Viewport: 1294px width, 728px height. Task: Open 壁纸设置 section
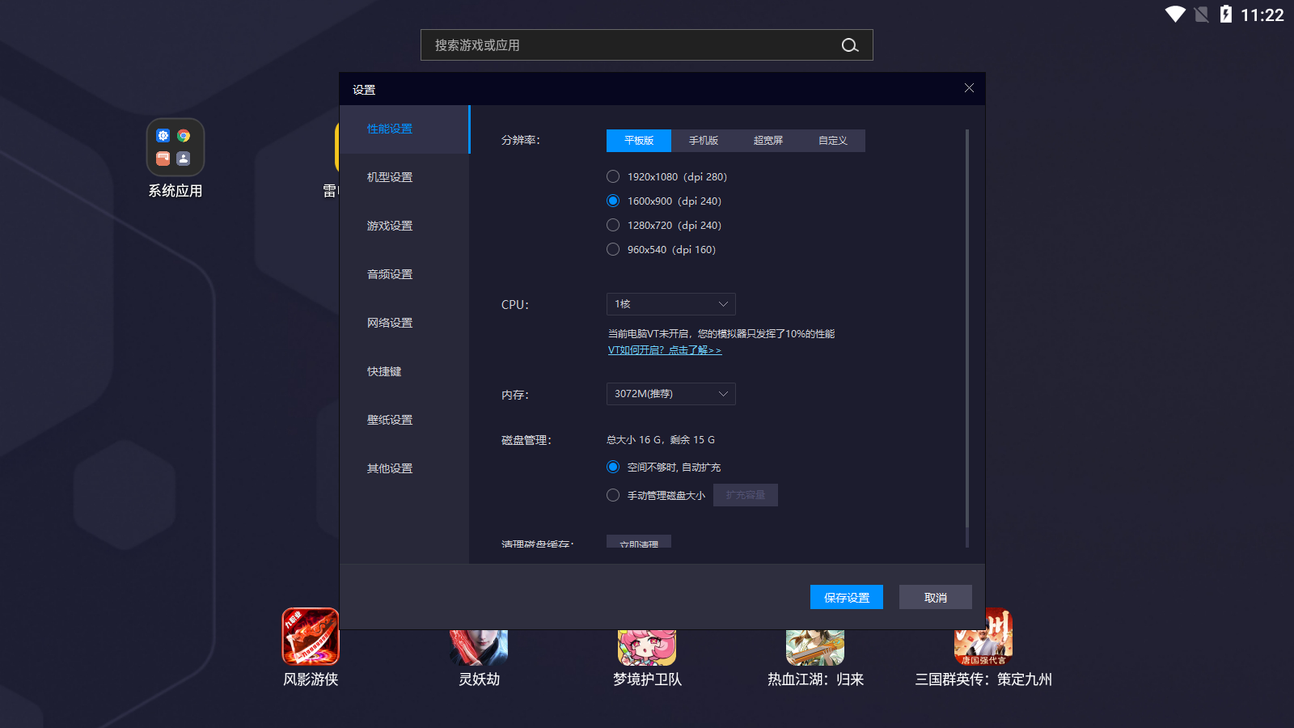(x=404, y=421)
